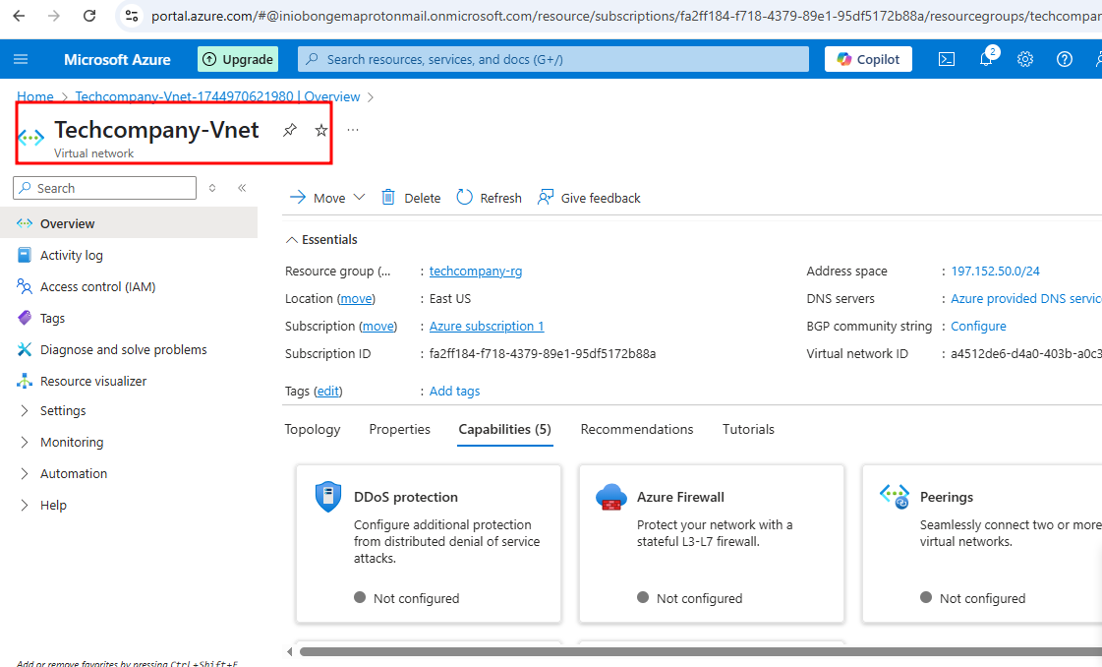Switch to the Properties tab
This screenshot has height=667, width=1102.
coord(399,429)
